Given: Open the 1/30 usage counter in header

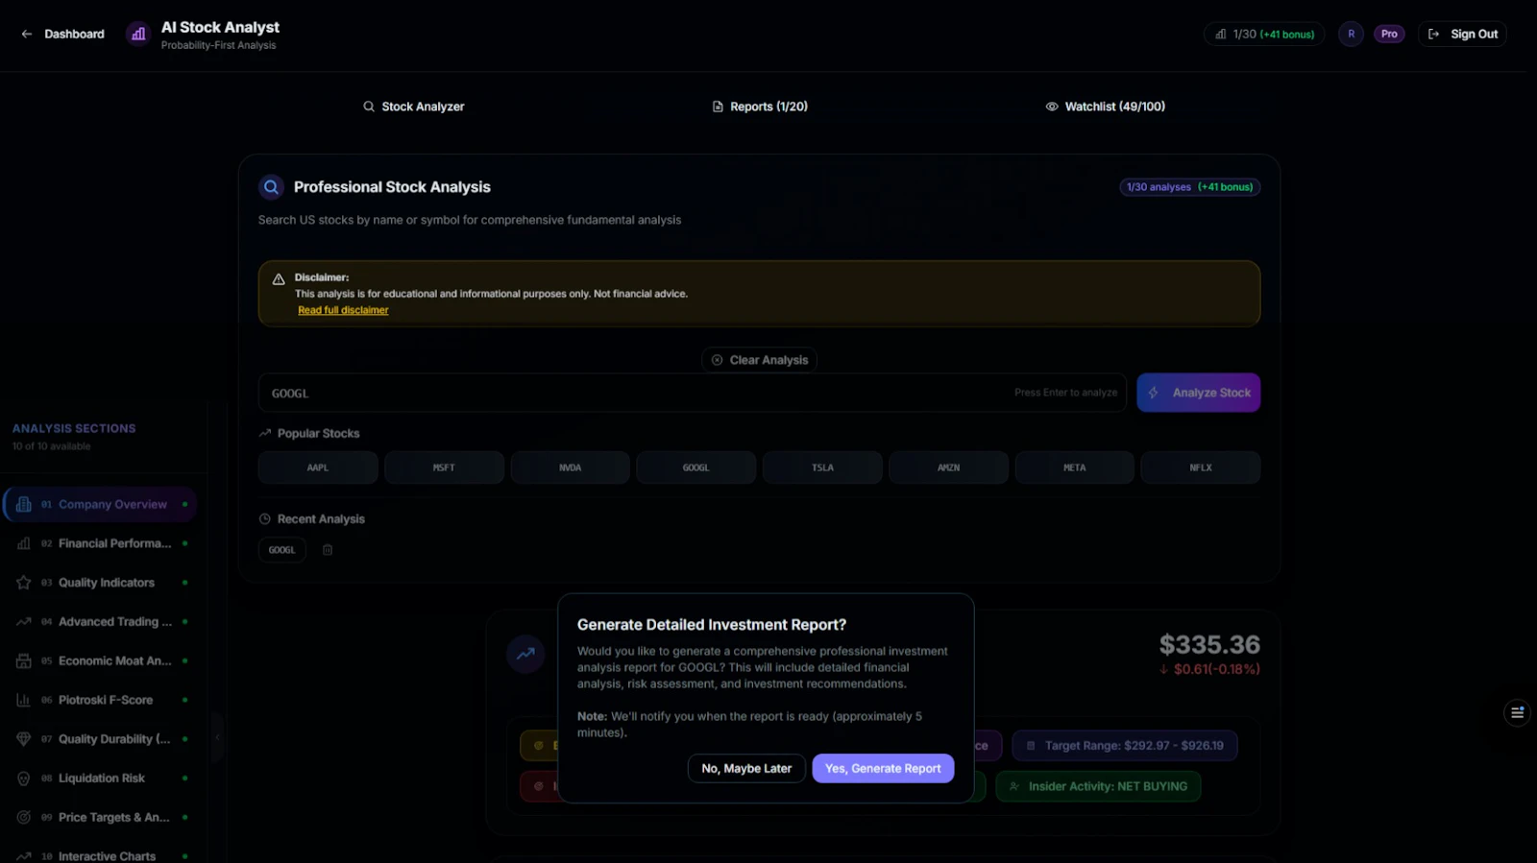Looking at the screenshot, I should tap(1264, 34).
